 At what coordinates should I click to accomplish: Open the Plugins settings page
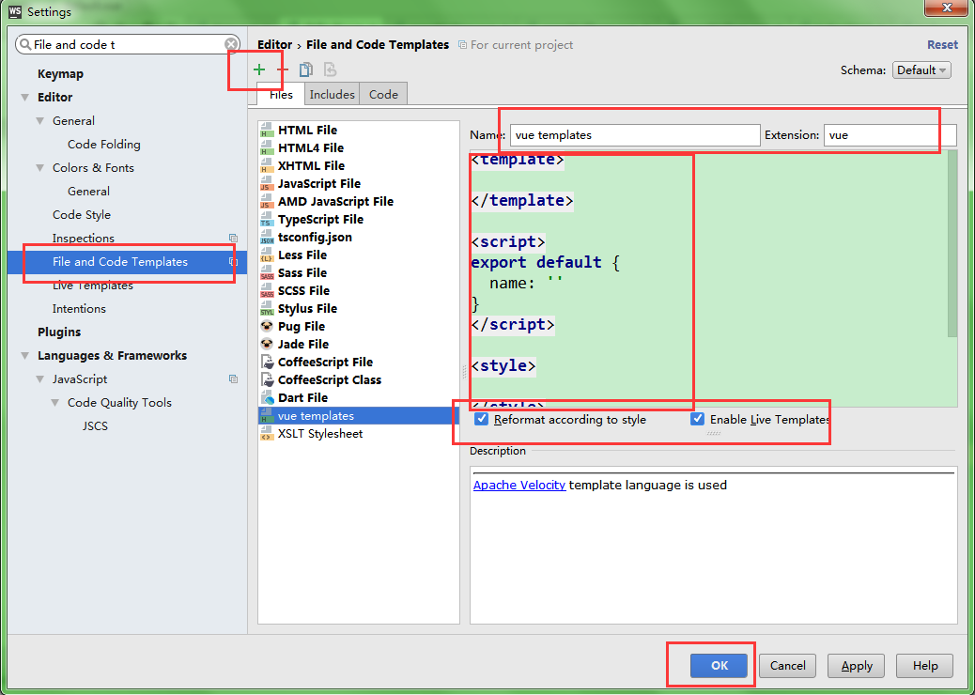pyautogui.click(x=59, y=332)
